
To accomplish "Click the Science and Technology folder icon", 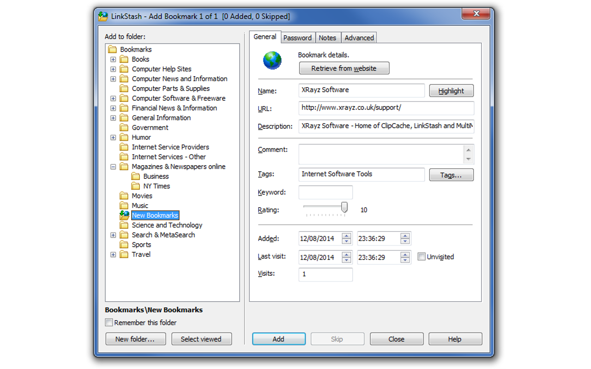I will pyautogui.click(x=123, y=225).
